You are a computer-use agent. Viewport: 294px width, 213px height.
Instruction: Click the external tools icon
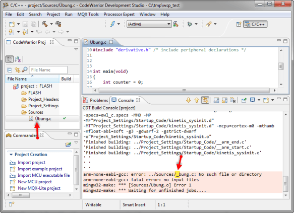pyautogui.click(x=208, y=24)
